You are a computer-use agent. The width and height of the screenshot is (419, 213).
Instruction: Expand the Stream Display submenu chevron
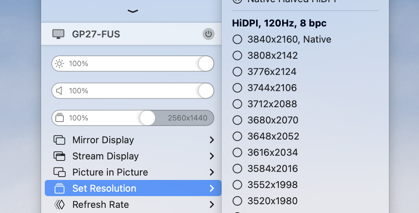tap(212, 156)
